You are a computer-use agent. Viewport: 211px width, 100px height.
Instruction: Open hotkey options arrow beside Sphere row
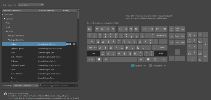pos(76,44)
